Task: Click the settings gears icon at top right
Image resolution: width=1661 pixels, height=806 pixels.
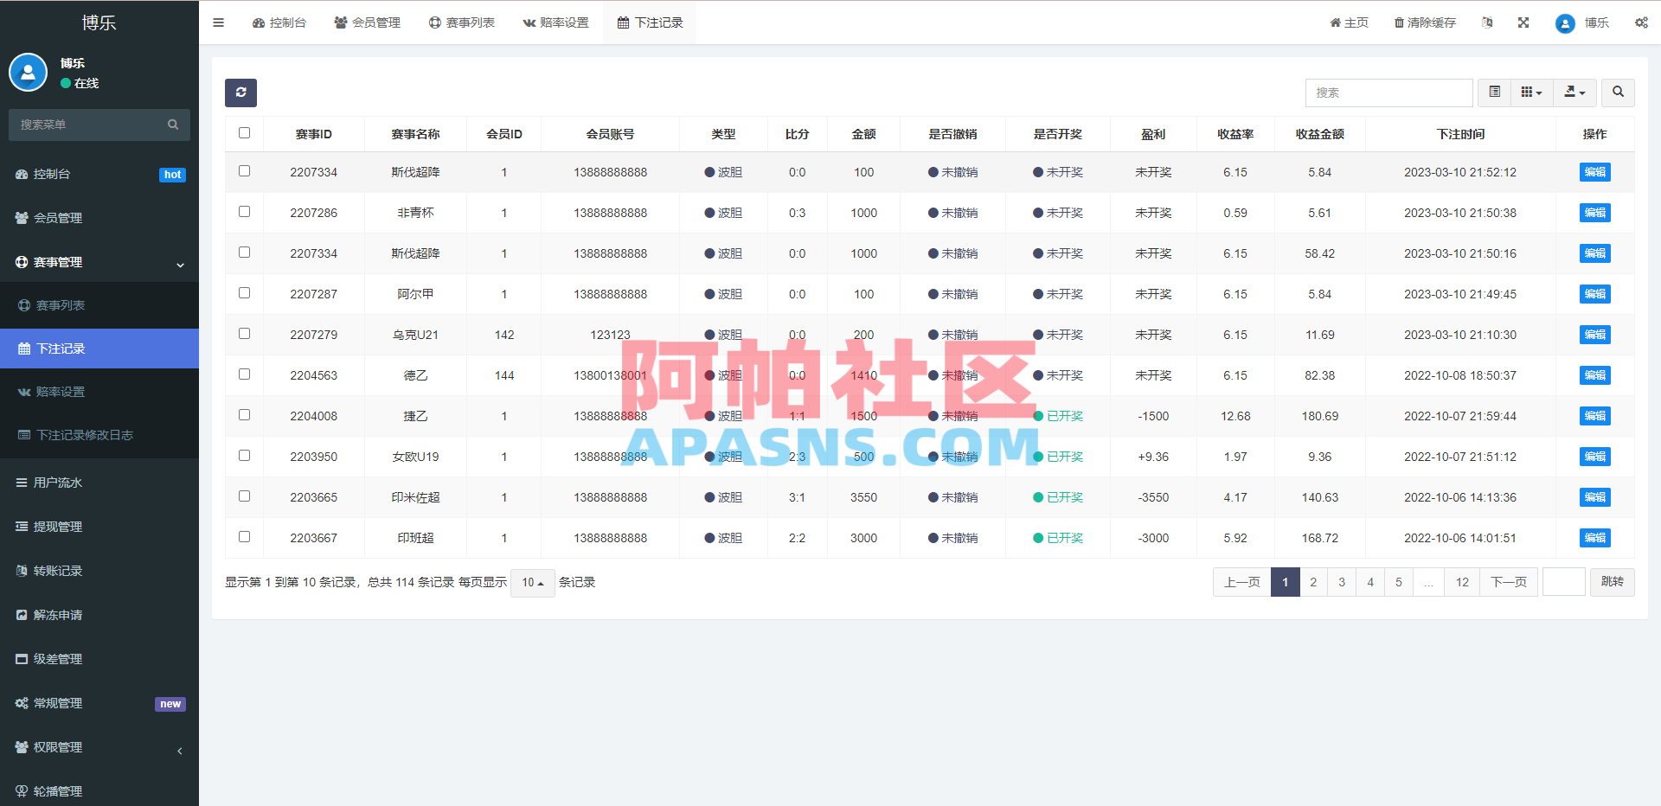Action: pos(1640,22)
